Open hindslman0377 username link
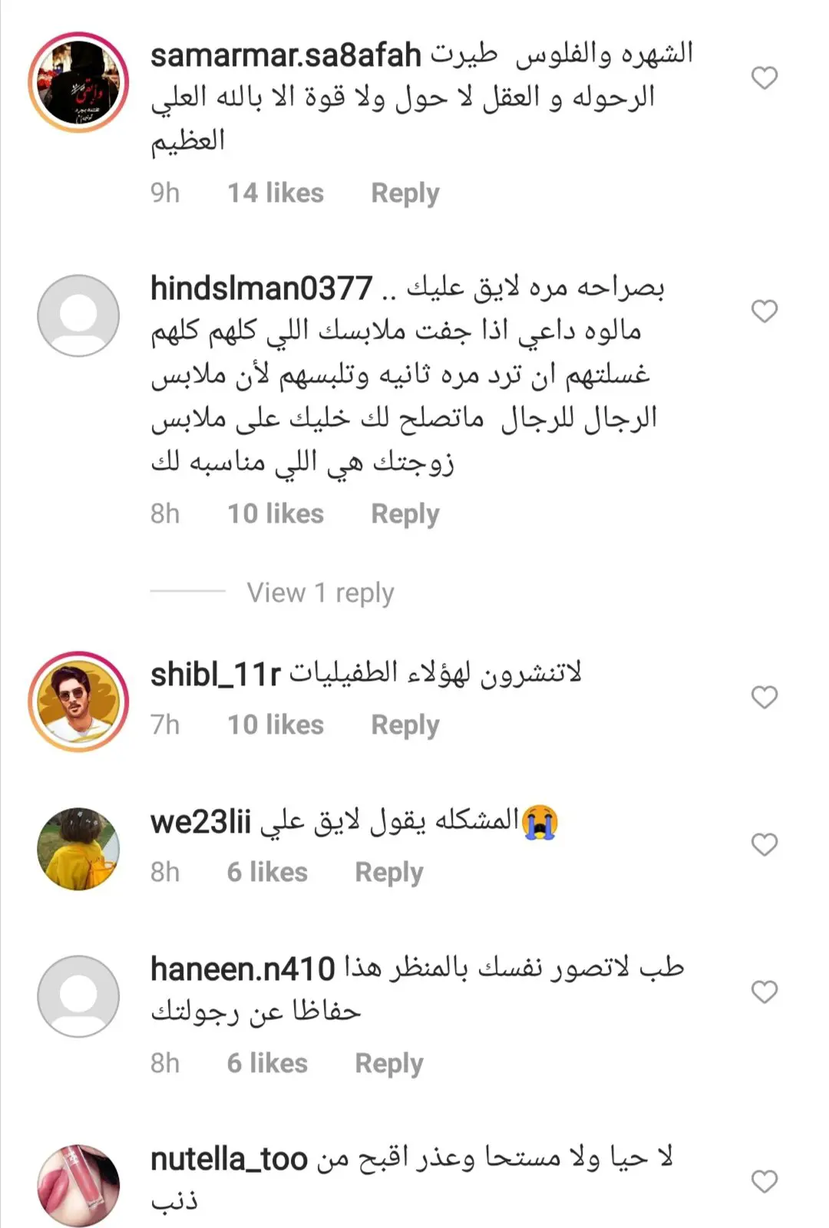The image size is (829, 1228). pos(262,289)
